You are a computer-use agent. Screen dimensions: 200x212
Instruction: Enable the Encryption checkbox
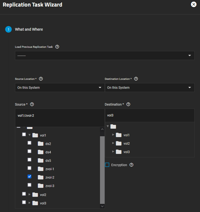coord(107,165)
